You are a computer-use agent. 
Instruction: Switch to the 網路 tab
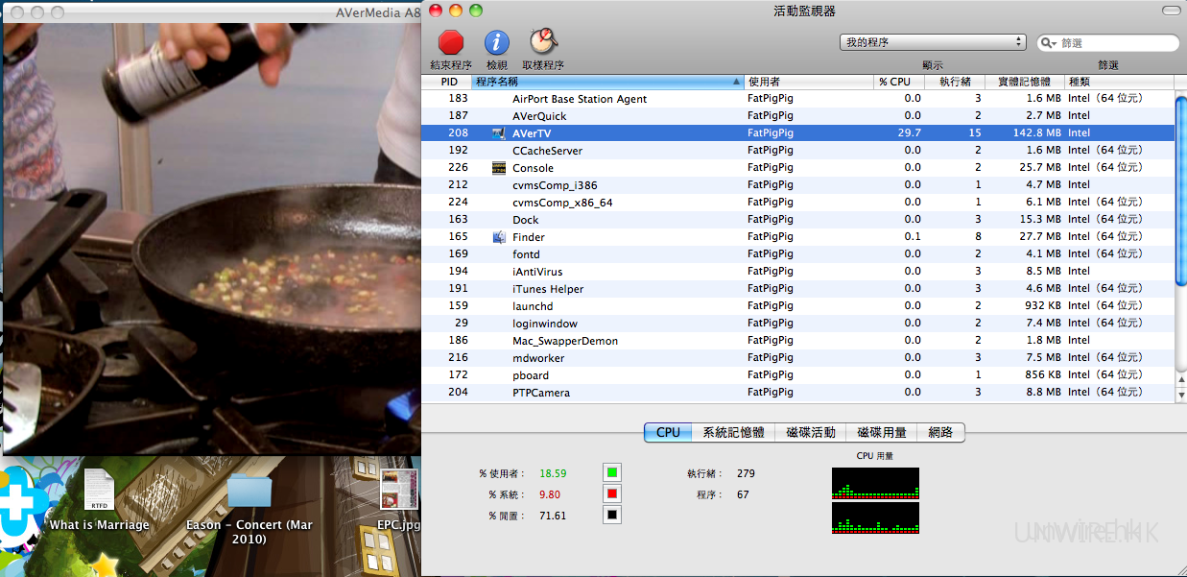940,432
